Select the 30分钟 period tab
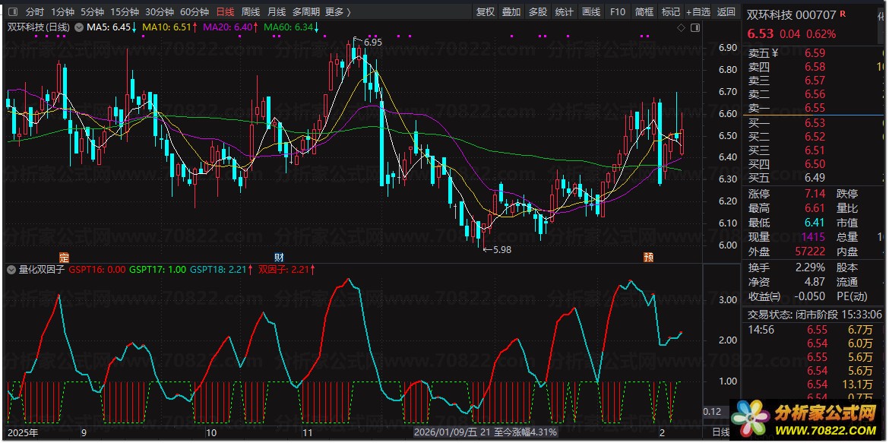This screenshot has width=889, height=443. point(160,12)
